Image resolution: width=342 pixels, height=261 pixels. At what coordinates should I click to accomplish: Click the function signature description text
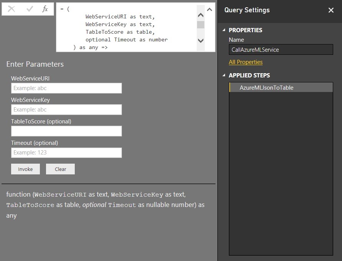point(105,205)
